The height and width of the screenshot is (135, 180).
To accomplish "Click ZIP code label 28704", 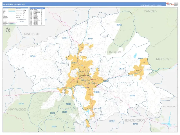I will point(65,112).
